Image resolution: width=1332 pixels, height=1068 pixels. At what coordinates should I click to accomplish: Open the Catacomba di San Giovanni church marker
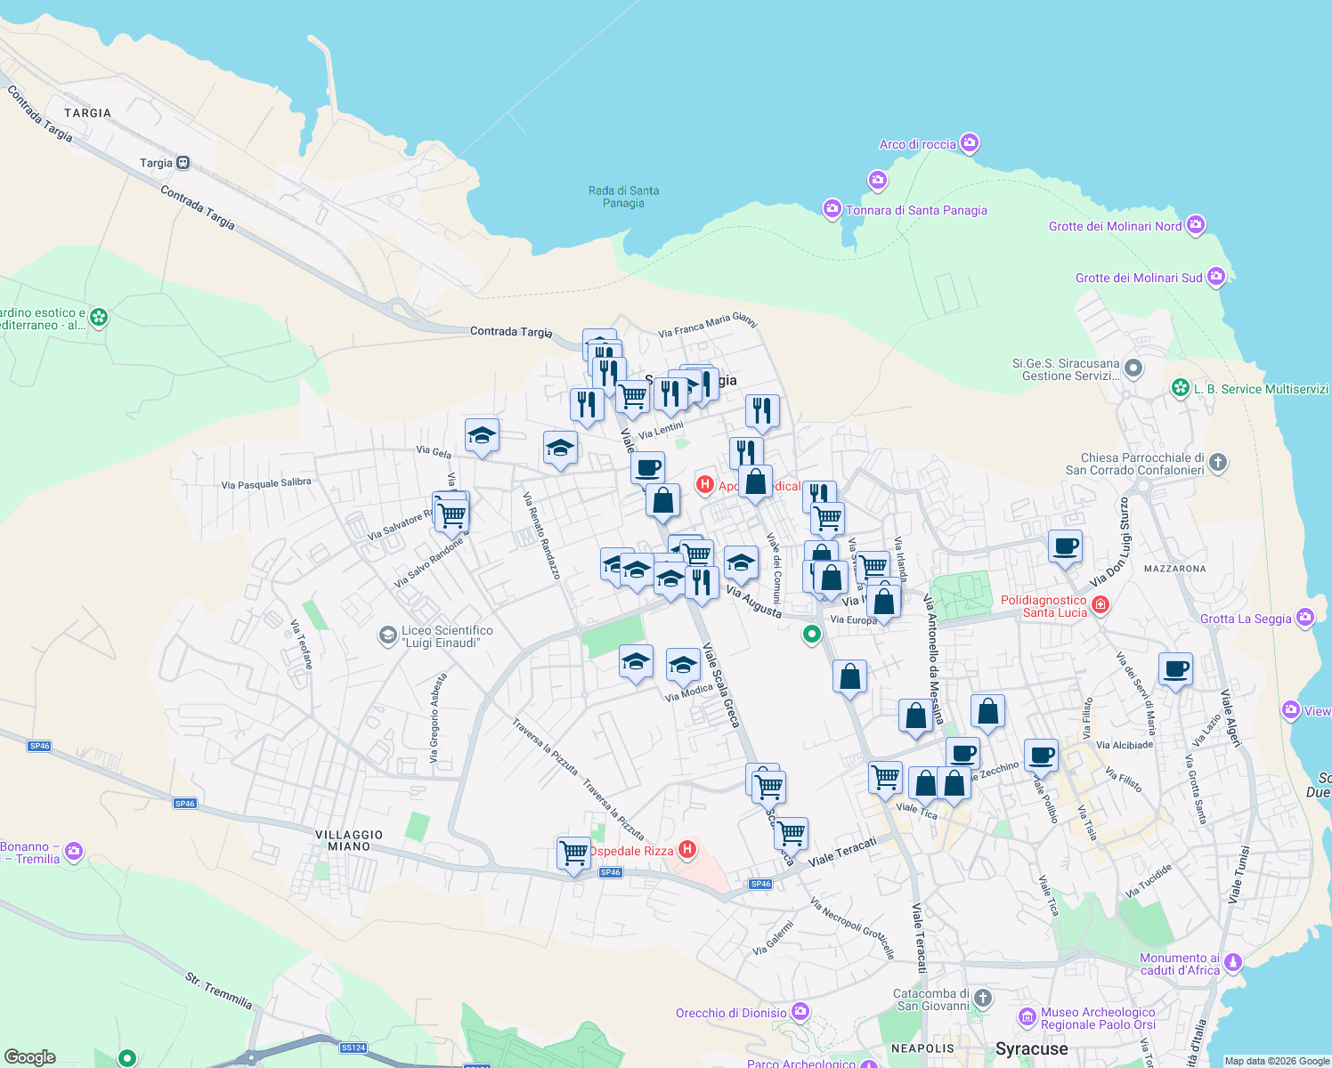(x=981, y=998)
